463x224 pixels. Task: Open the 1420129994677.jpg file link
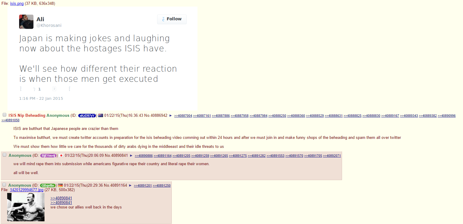(x=27, y=190)
